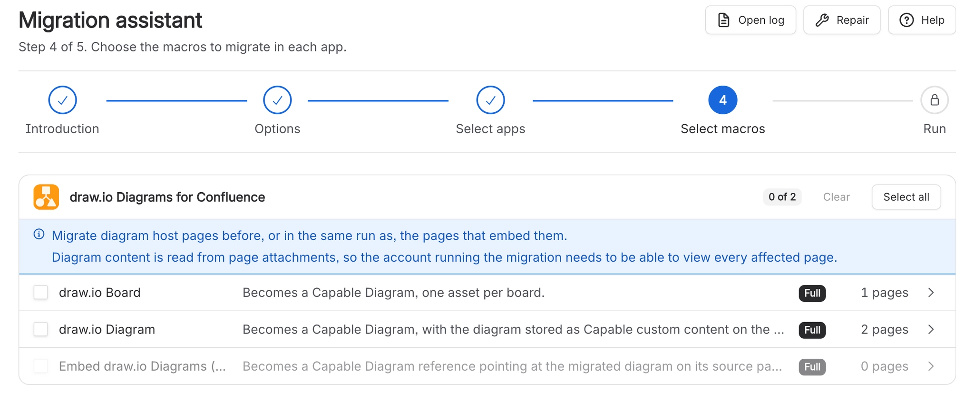Viewport: 974px width, 394px height.
Task: Click the lock icon on the Run step
Action: point(935,100)
